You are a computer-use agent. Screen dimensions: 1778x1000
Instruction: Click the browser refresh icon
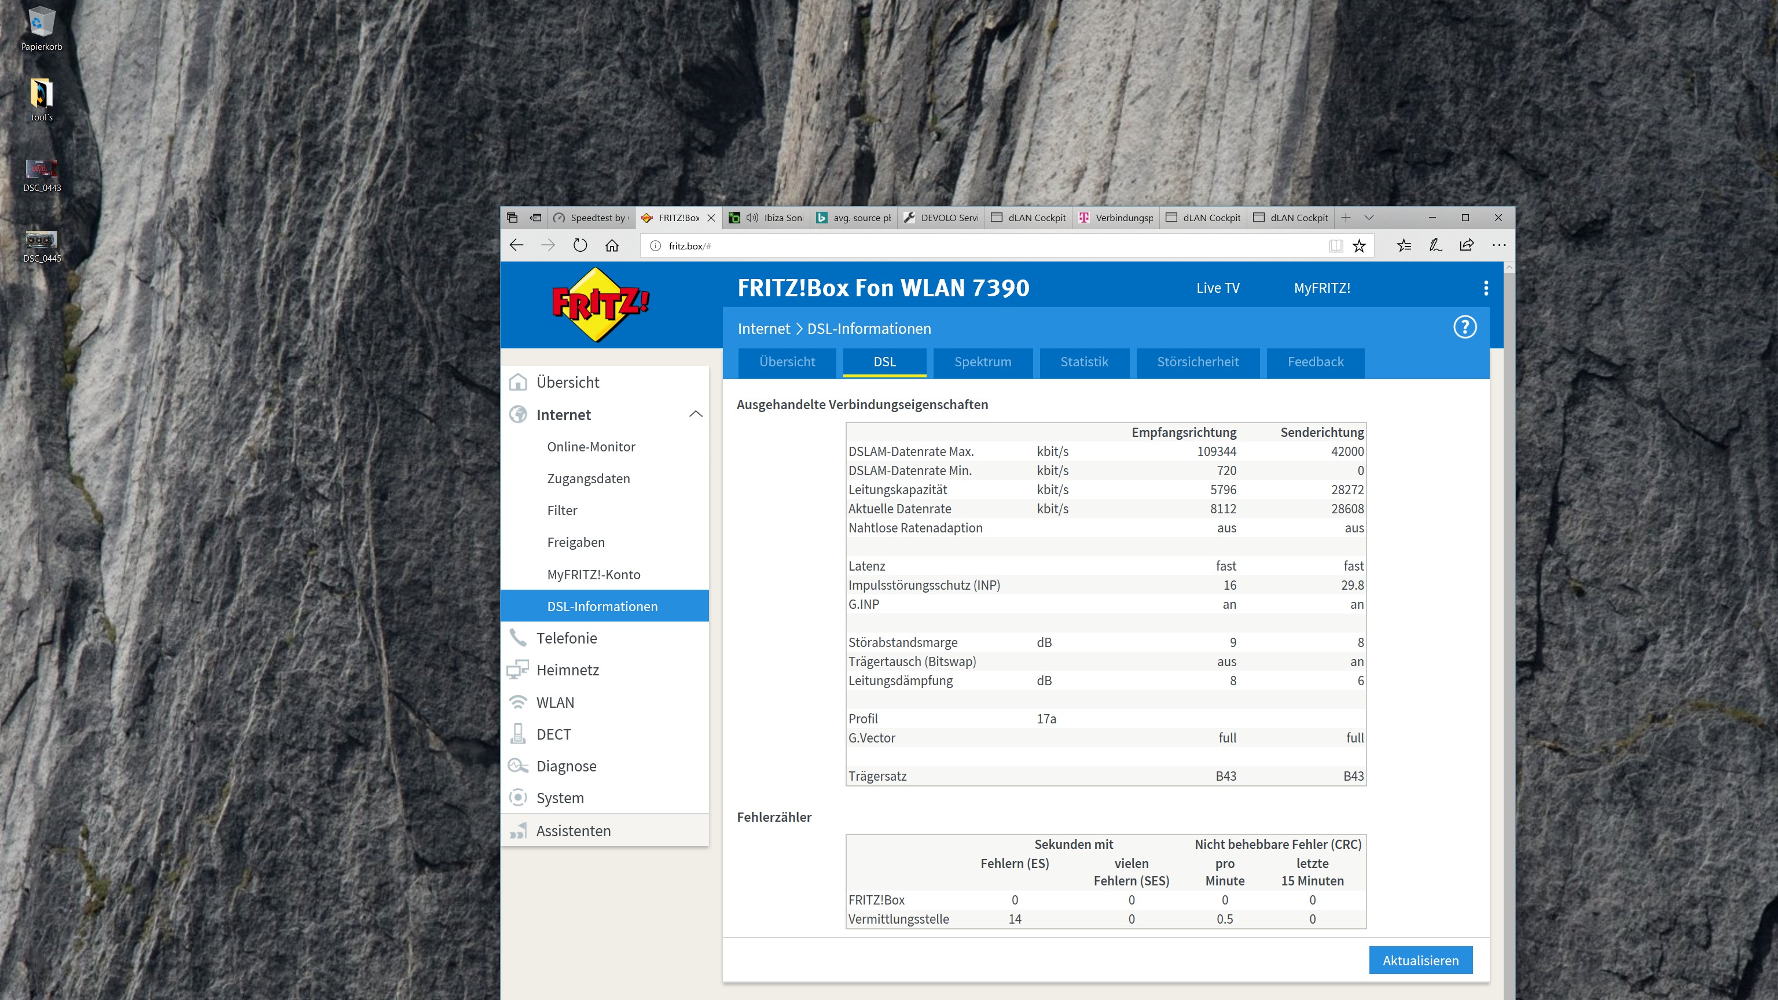pyautogui.click(x=580, y=246)
